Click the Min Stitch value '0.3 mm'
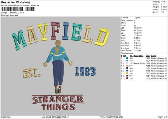 (x=137, y=45)
